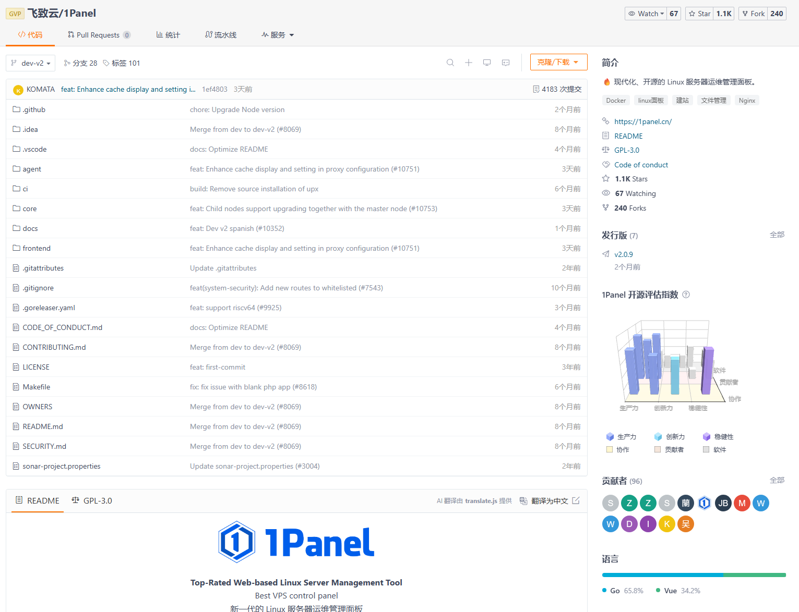
Task: Click the Fork button
Action: pyautogui.click(x=753, y=14)
